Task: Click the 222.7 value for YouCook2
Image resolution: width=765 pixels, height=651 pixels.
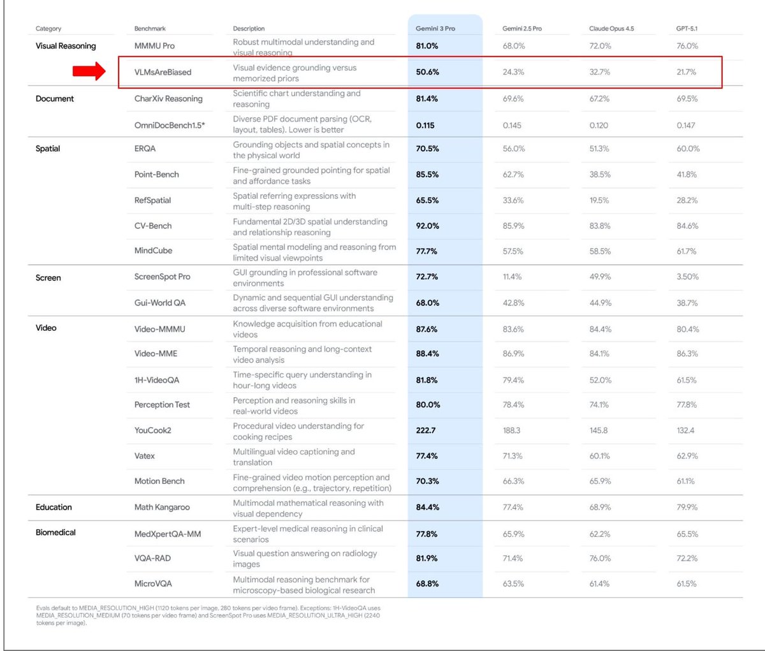Action: pos(426,430)
